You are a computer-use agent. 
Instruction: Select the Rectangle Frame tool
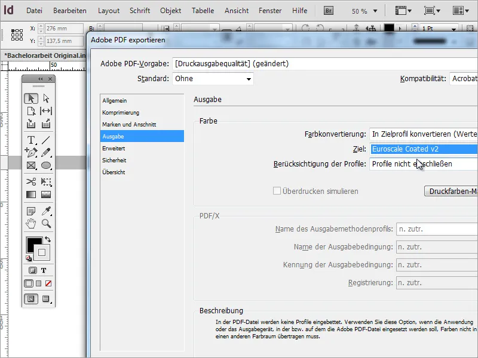31,165
